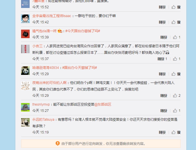Image resolution: width=196 pixels, height=150 pixels.
Task: Click the orange warning icon in notice bar
Action: [58, 143]
